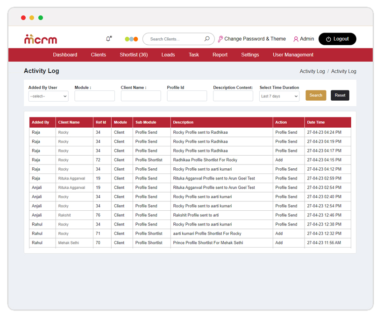
Task: Open the Added By User dropdown
Action: point(49,96)
